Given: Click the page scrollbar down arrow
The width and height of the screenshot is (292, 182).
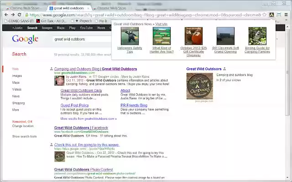Looking at the screenshot, I should 287,178.
